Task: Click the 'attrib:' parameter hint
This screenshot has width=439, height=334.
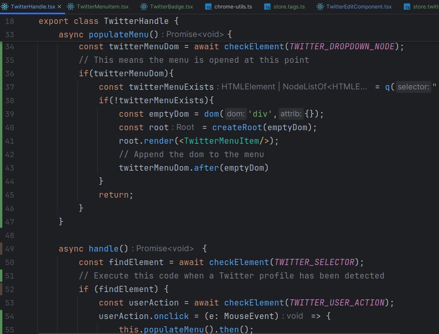Action: [291, 114]
